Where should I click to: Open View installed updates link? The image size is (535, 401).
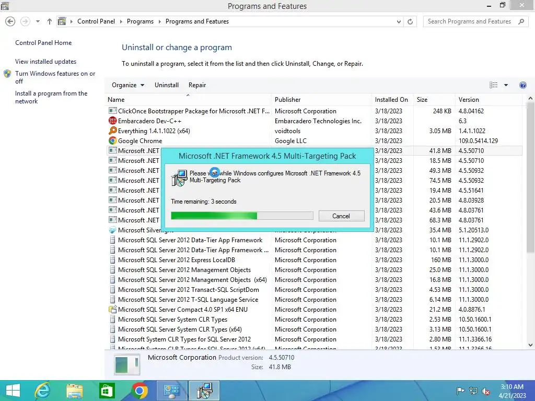pos(46,62)
